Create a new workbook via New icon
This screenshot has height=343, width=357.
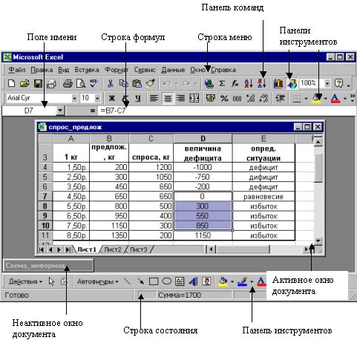tap(11, 83)
